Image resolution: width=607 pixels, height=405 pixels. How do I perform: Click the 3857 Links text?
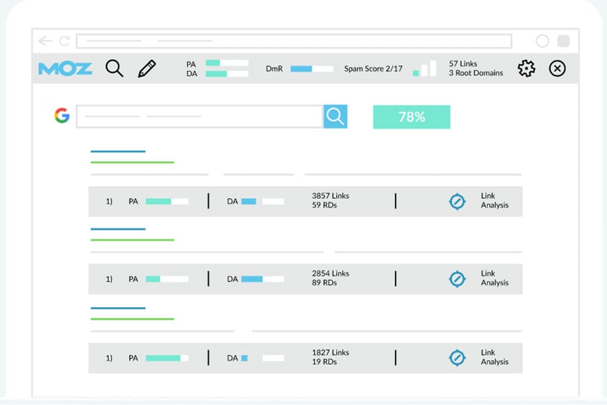(x=331, y=196)
